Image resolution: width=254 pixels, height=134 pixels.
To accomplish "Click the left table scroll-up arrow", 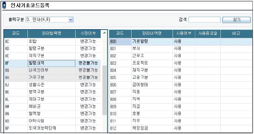I will pyautogui.click(x=104, y=33).
